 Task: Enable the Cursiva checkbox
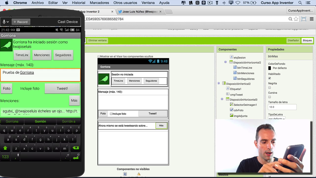point(270,97)
